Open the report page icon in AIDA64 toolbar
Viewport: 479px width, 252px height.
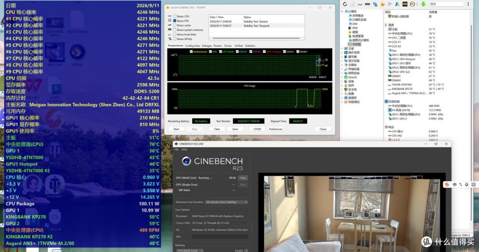coord(352,4)
